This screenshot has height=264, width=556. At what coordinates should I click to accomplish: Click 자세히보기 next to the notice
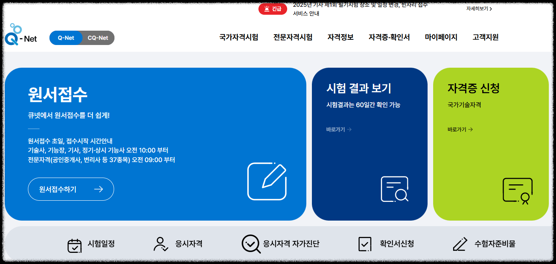click(479, 9)
